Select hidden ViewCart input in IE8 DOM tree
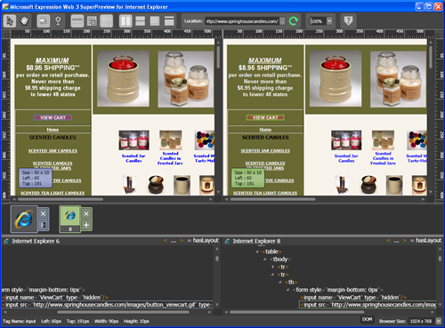This screenshot has width=445, height=328. 353,298
